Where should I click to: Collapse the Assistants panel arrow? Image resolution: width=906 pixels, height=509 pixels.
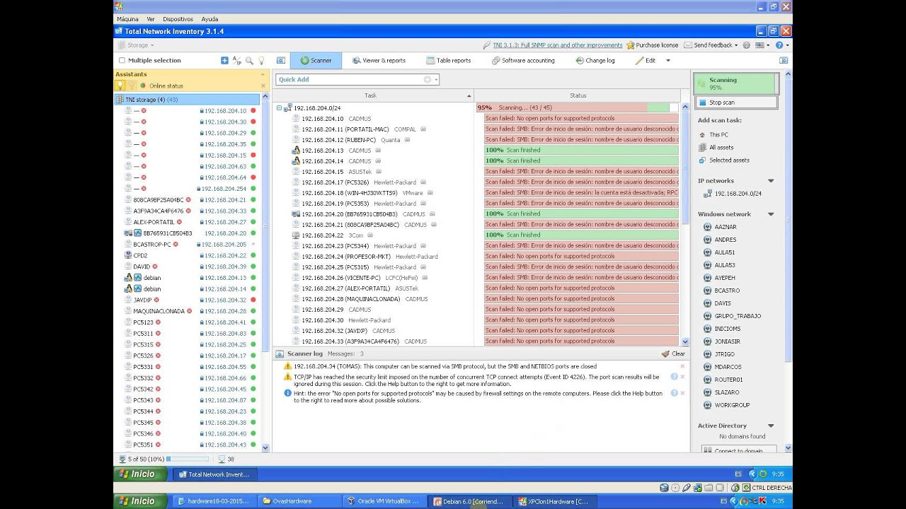263,74
